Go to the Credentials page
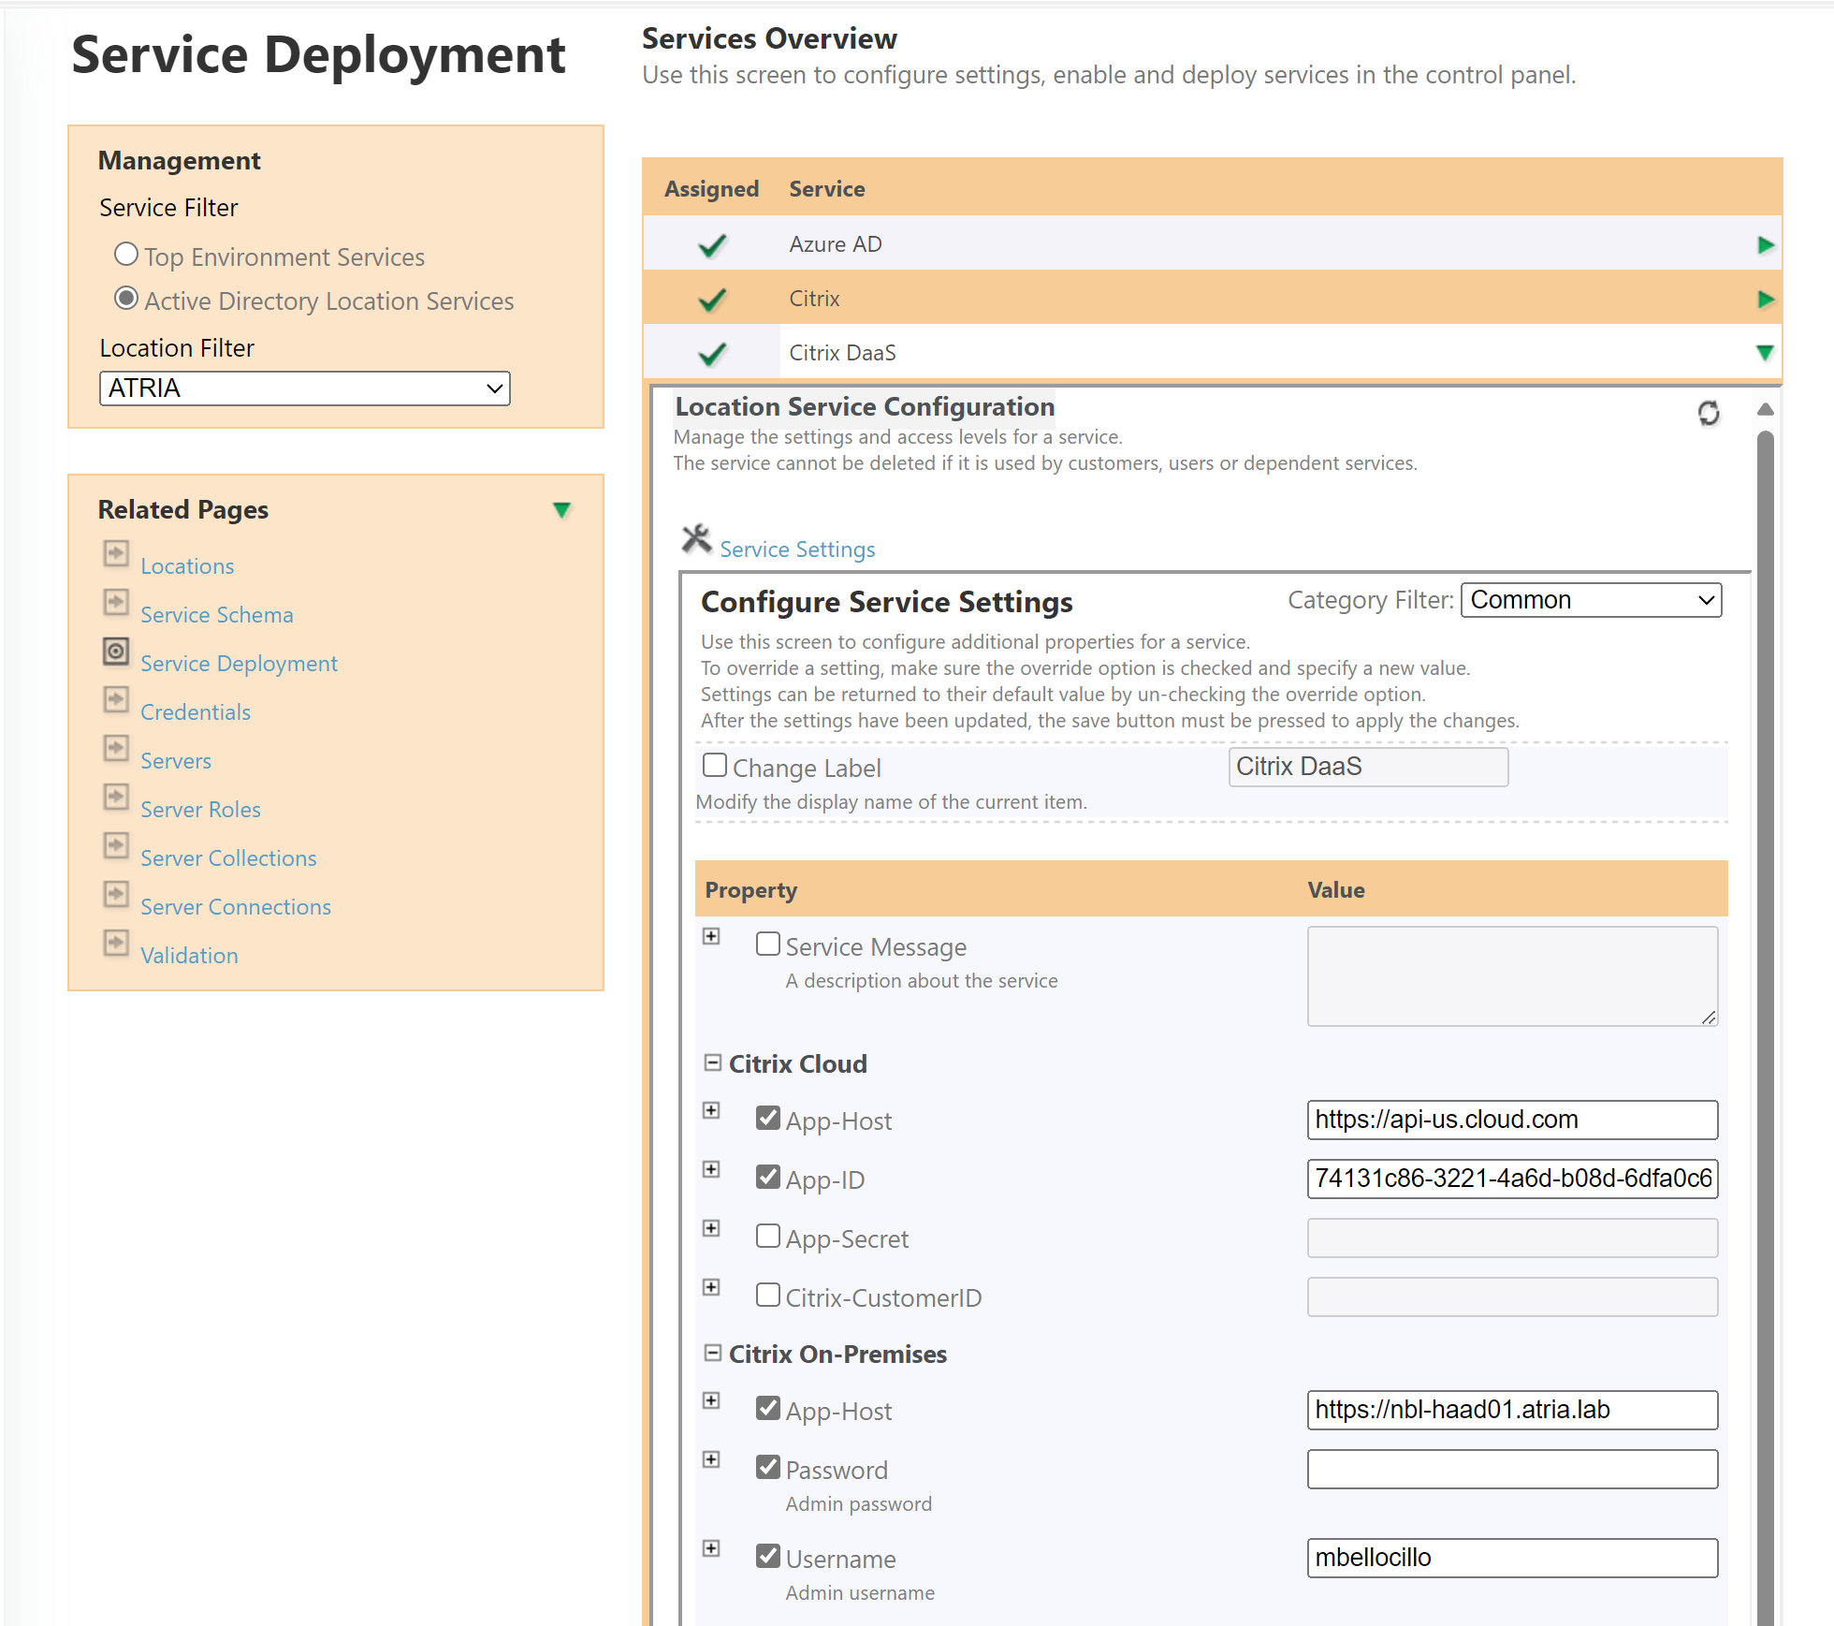1834x1626 pixels. 196,712
